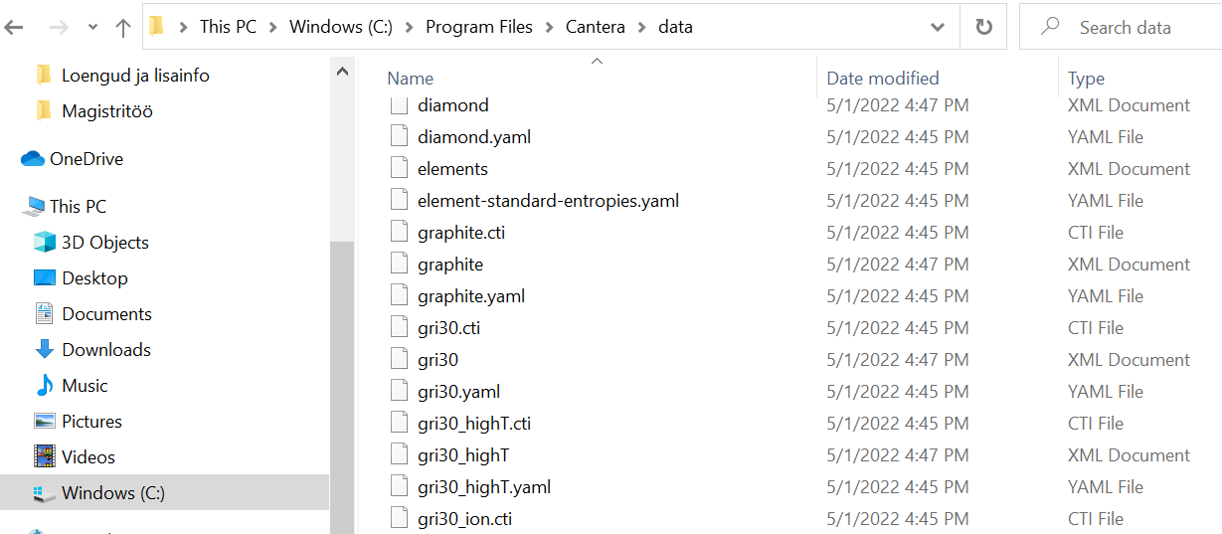Open the recent locations dropdown arrow

[x=92, y=28]
